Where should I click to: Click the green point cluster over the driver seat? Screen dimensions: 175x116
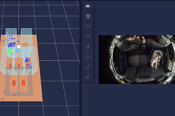coord(10,51)
